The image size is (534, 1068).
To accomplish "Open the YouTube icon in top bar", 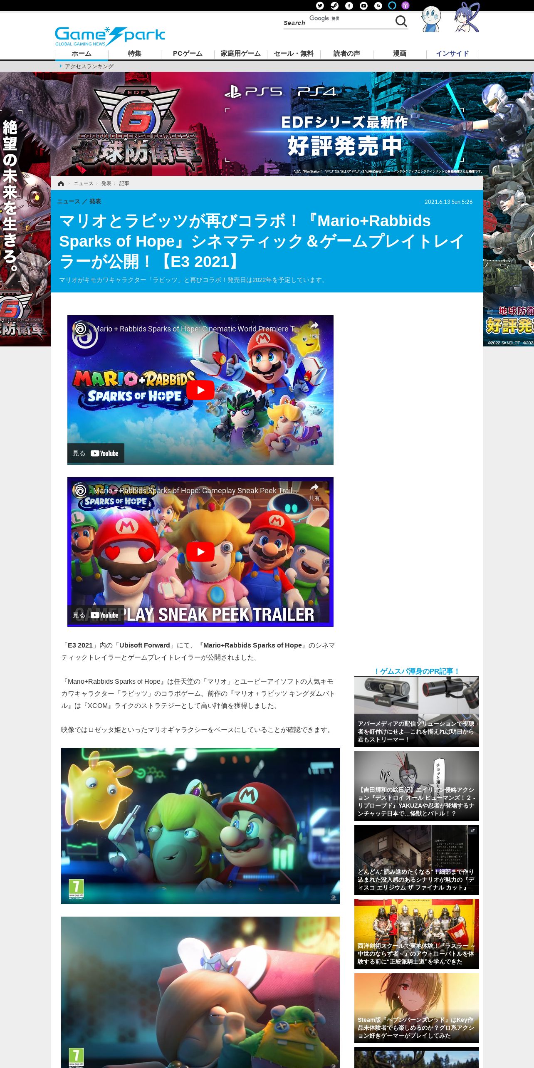I will click(363, 5).
